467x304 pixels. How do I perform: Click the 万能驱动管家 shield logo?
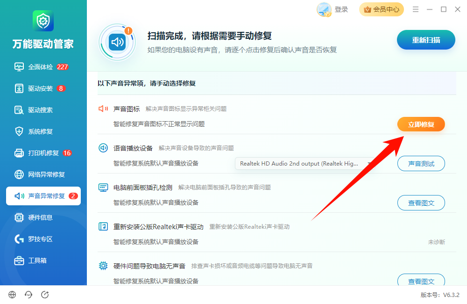(x=43, y=21)
